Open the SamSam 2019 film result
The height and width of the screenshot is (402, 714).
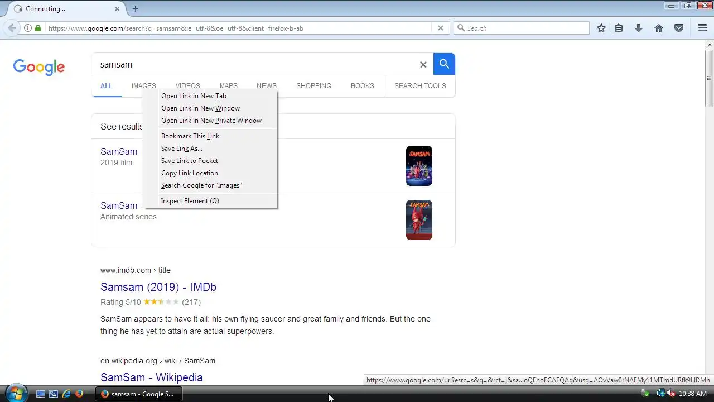pos(119,151)
